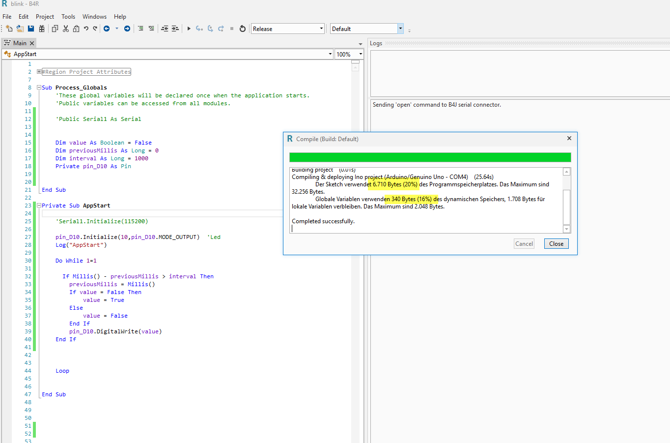Run the project with the play icon
The image size is (670, 443).
point(189,29)
